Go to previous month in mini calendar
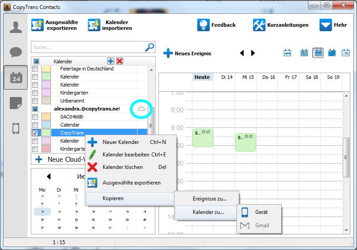This screenshot has height=250, width=357. point(49,176)
